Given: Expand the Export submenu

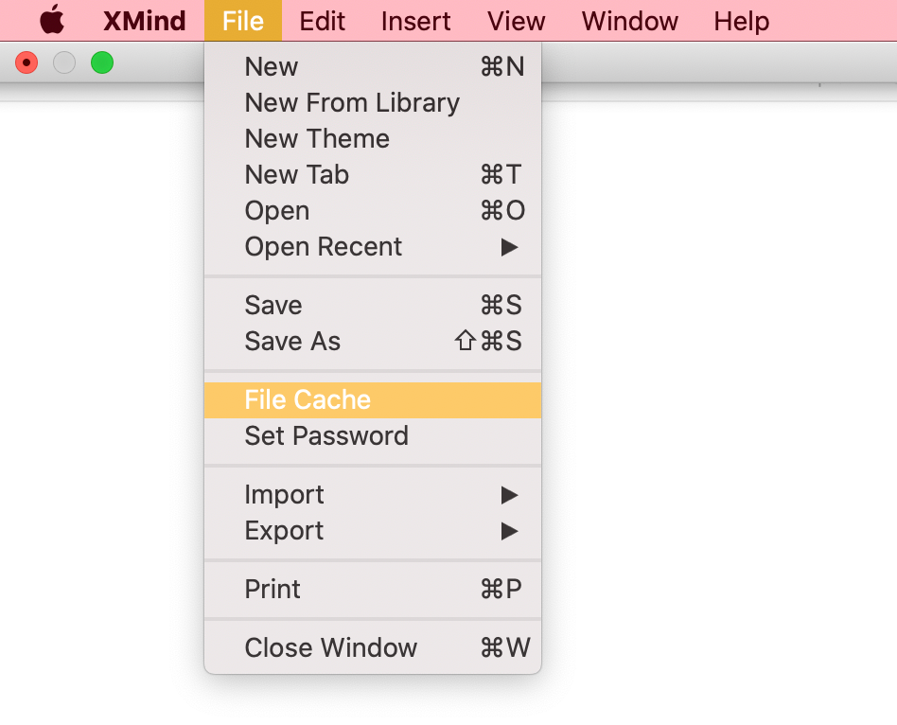Looking at the screenshot, I should 373,530.
